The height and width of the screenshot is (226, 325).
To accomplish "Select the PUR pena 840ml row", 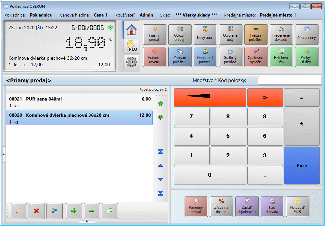I will [79, 102].
